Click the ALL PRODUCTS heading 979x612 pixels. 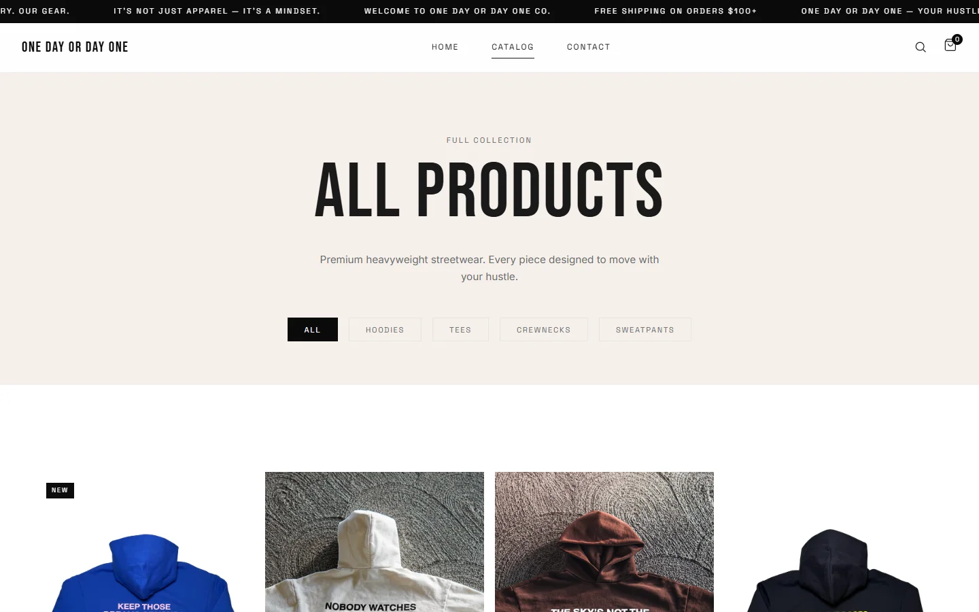click(x=489, y=191)
